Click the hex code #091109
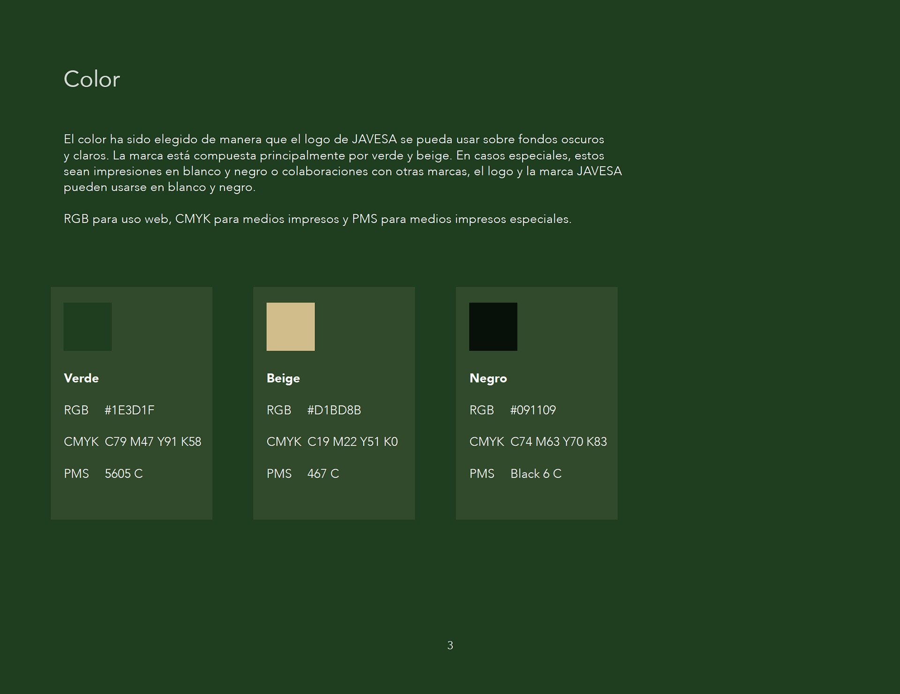Viewport: 900px width, 694px height. click(x=533, y=410)
